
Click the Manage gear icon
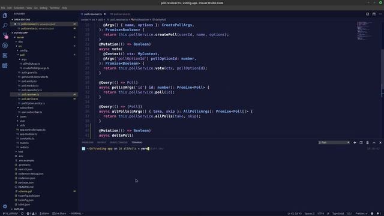click(x=5, y=206)
